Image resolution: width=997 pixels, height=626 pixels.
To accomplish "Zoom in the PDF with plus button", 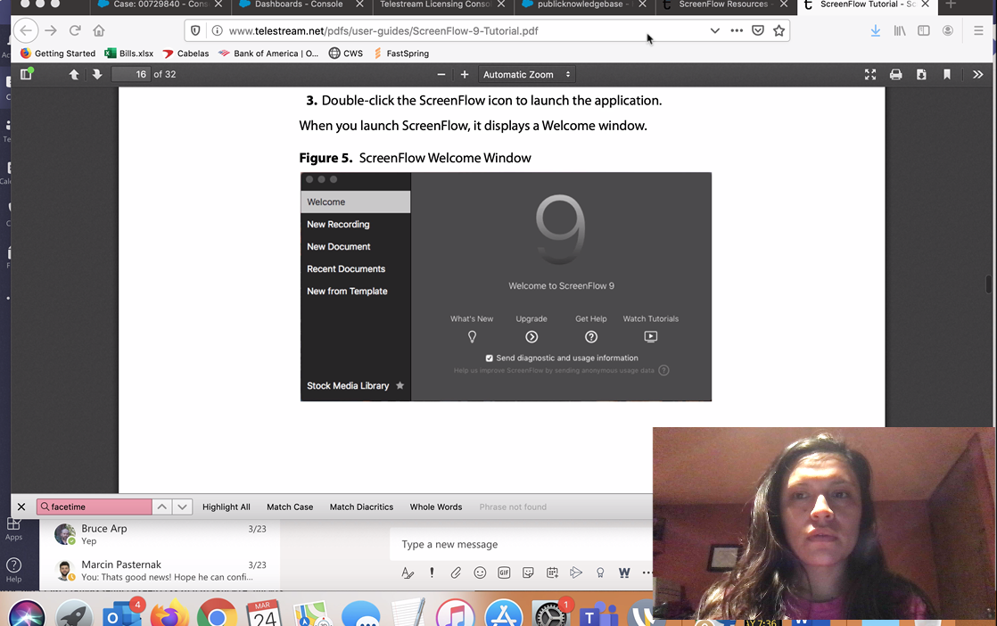I will (x=464, y=74).
